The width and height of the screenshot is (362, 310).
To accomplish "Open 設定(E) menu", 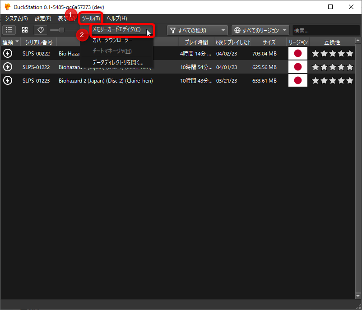I will pos(43,19).
